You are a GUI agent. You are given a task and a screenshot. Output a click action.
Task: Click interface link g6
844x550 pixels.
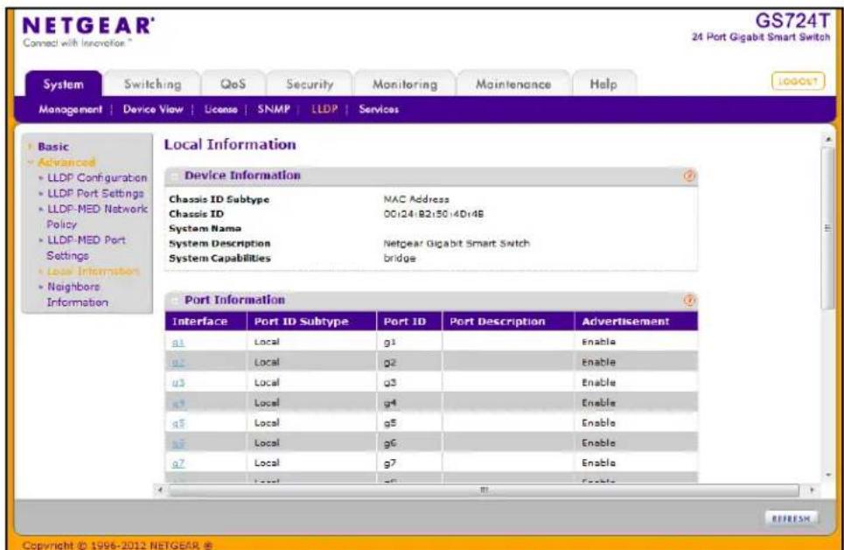[x=178, y=443]
